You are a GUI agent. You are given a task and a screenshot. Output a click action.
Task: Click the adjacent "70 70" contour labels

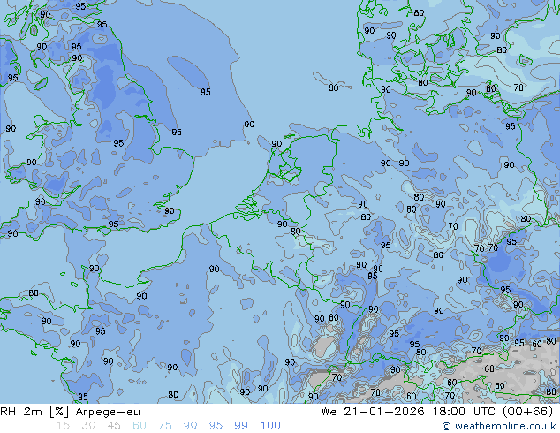tap(487, 247)
